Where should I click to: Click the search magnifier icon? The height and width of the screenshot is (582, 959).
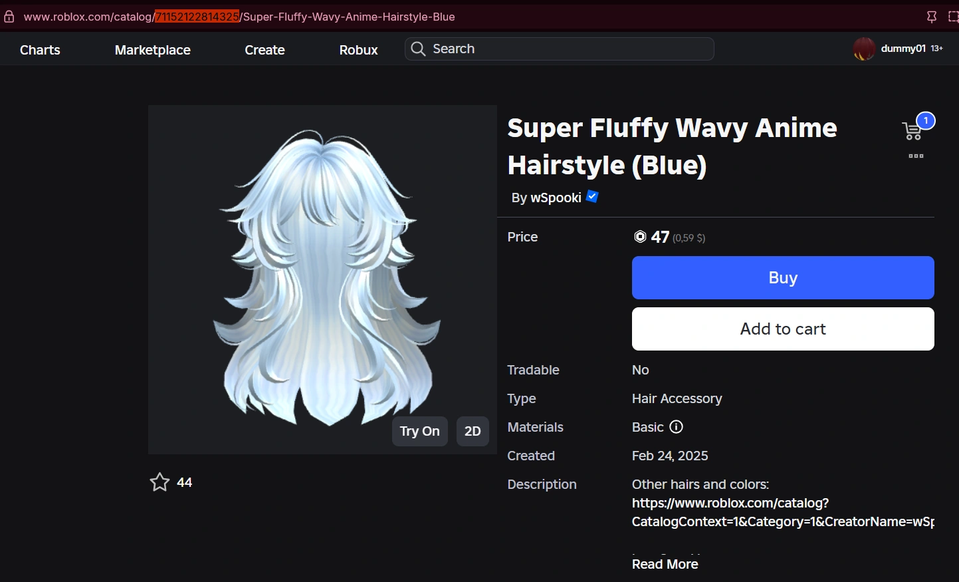coord(418,49)
